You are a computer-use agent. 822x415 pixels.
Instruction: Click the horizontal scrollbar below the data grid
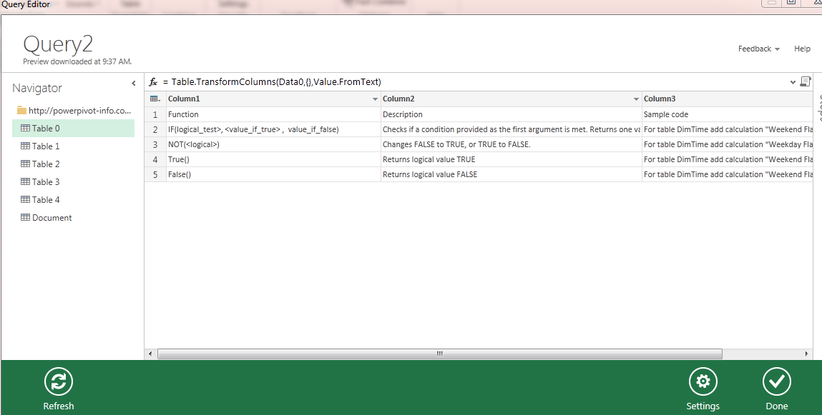tap(439, 353)
